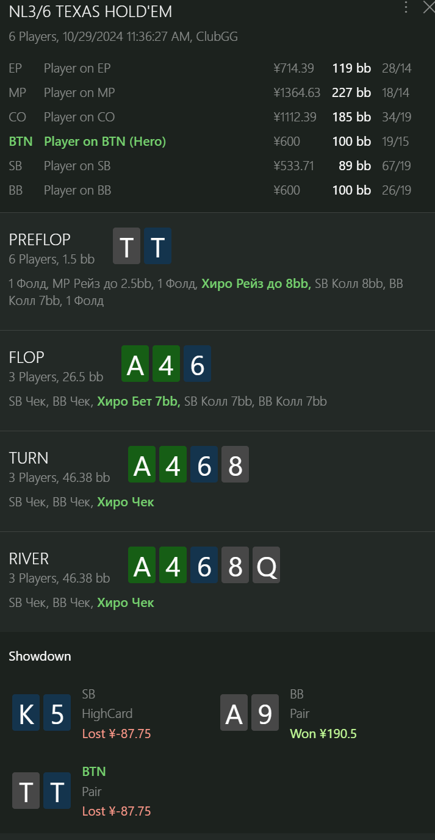Click the RIVER section heading
Screen dimensions: 435x840
[x=29, y=558]
